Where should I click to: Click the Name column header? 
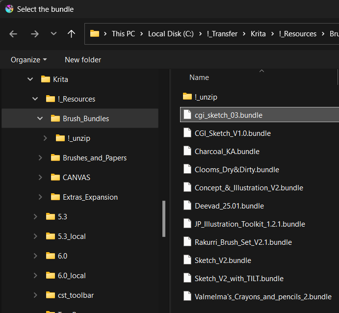199,77
